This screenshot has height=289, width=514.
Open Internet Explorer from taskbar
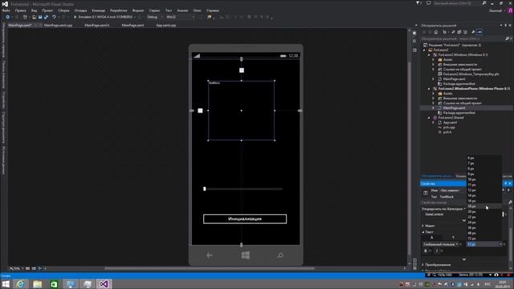tap(20, 284)
